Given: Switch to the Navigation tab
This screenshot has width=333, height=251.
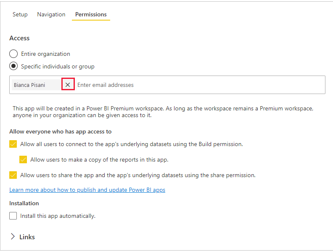Looking at the screenshot, I should tap(51, 14).
